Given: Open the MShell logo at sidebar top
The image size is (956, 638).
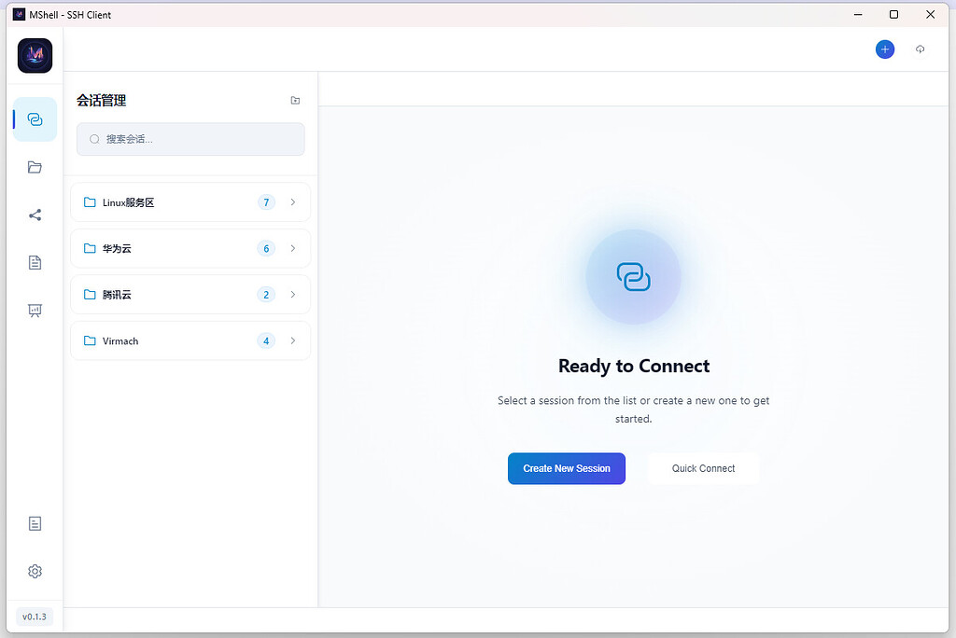Looking at the screenshot, I should [x=35, y=55].
